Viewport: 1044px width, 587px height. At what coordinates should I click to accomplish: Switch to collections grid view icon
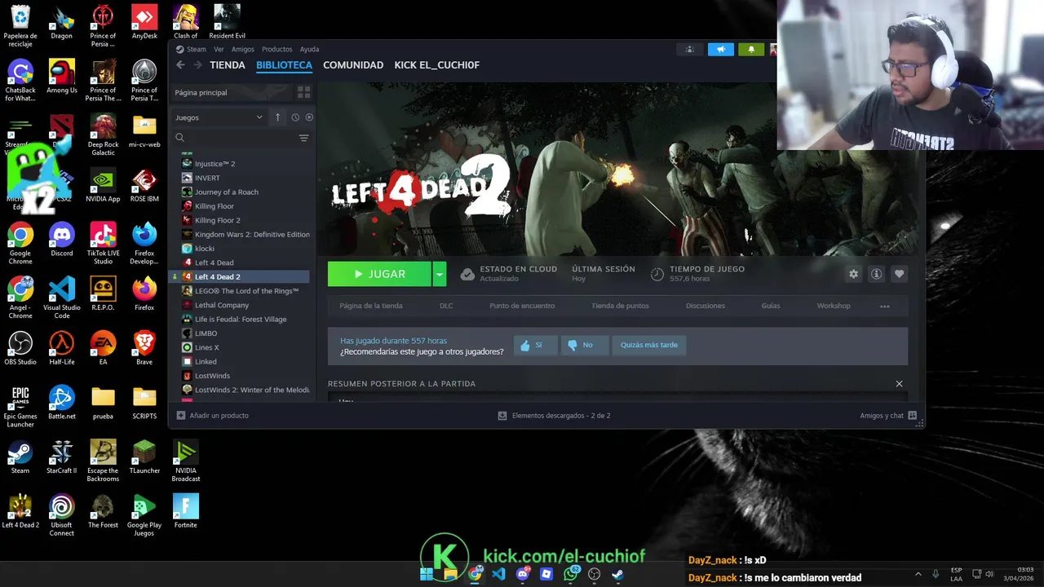tap(304, 93)
